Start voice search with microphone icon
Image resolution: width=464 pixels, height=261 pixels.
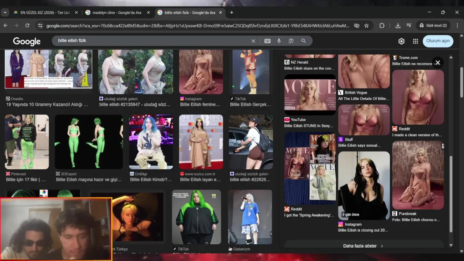click(279, 41)
